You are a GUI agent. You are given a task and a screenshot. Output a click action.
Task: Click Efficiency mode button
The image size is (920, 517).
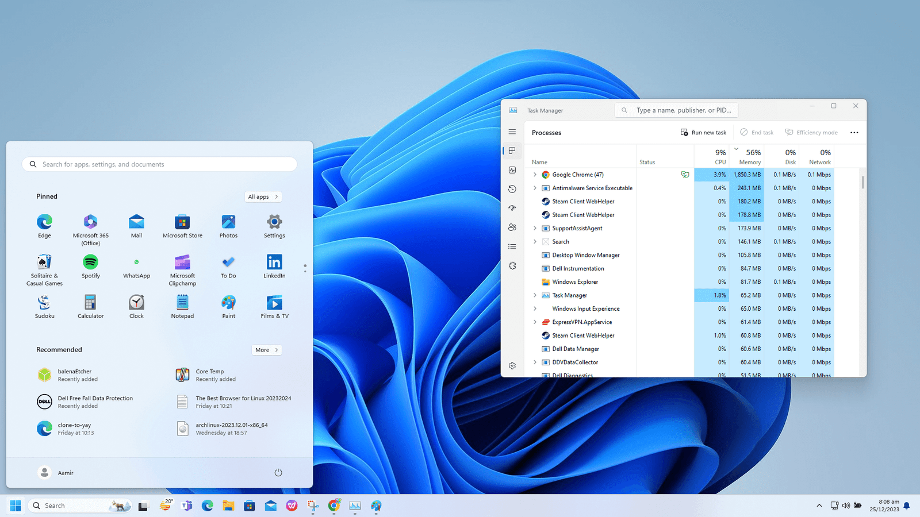pos(811,133)
